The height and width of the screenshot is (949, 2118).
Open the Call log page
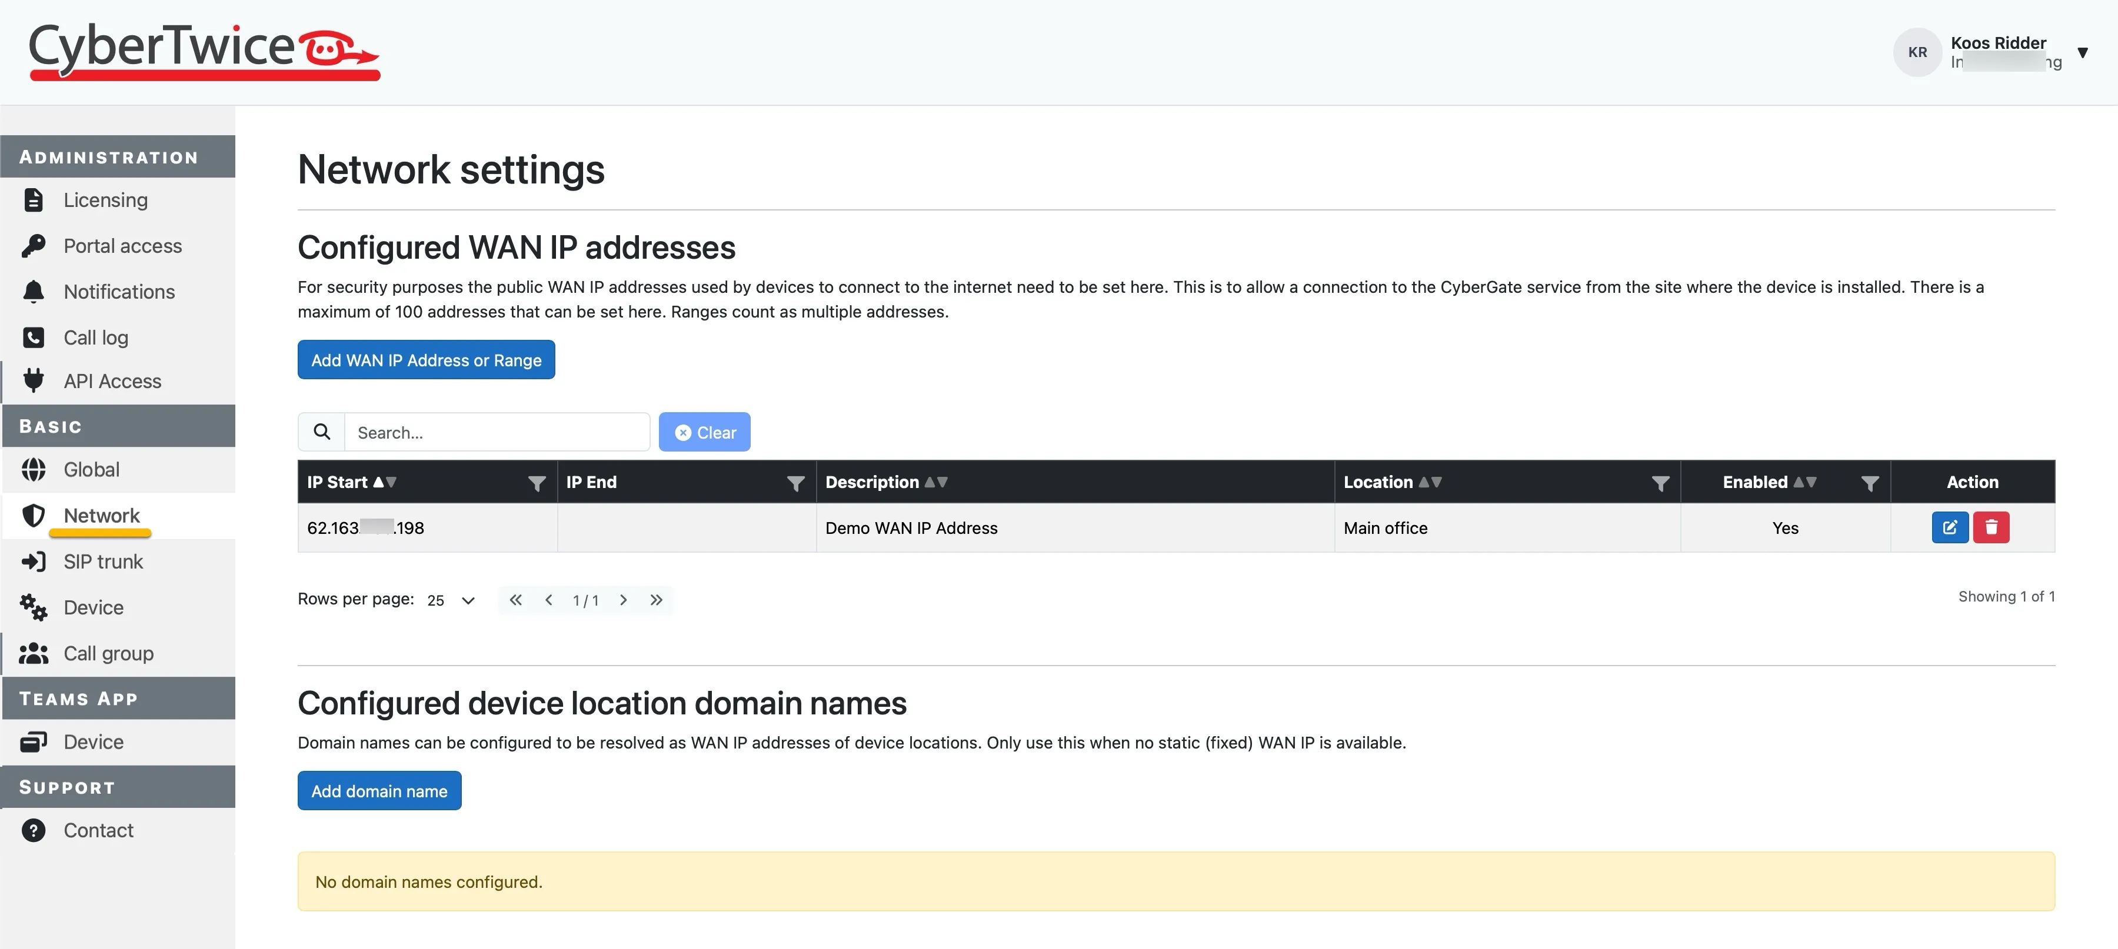95,338
